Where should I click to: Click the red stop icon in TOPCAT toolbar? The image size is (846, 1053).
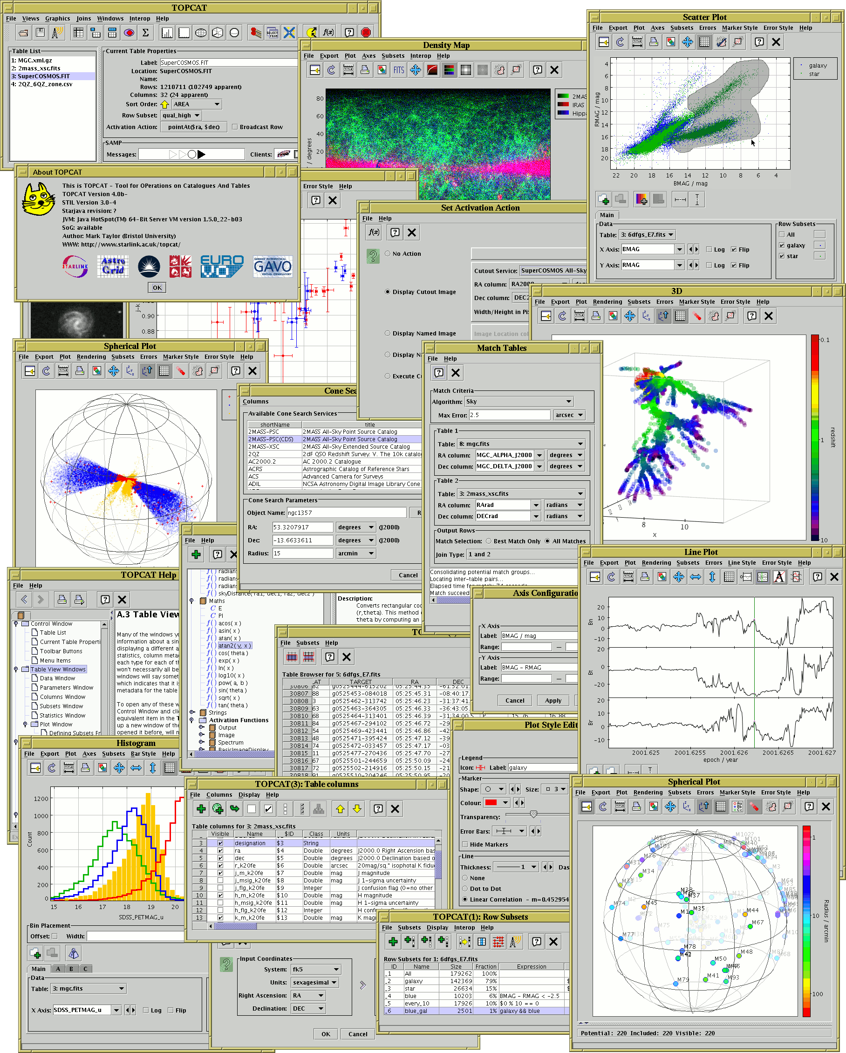coord(366,33)
